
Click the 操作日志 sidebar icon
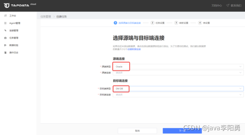(x=5, y=52)
